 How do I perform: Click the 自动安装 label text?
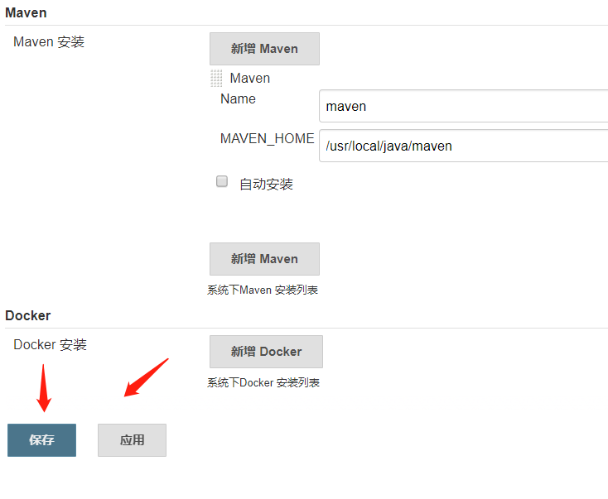267,184
